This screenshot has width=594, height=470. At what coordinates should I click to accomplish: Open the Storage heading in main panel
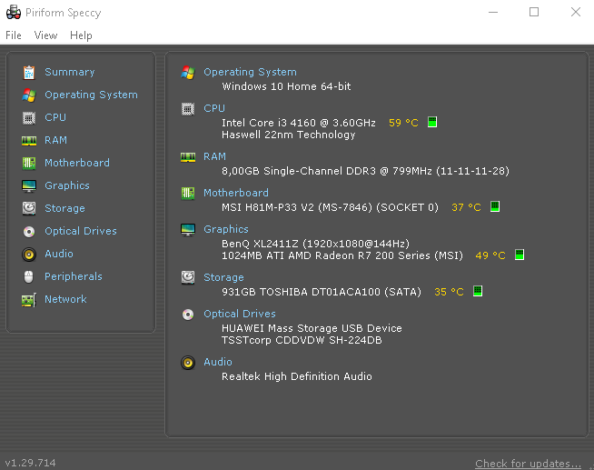coord(224,277)
